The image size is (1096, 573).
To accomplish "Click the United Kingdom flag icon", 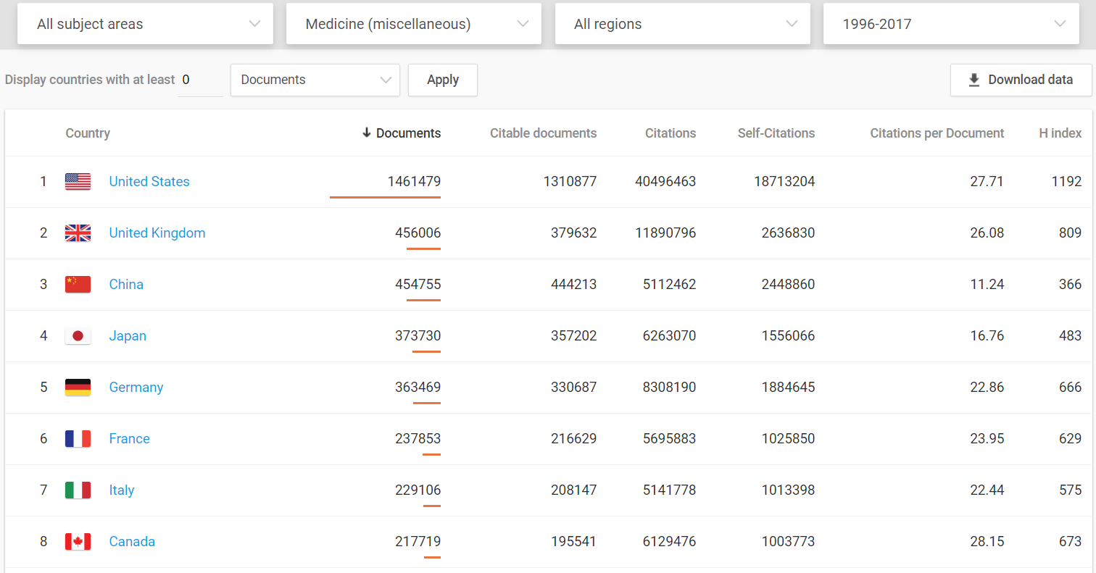I will (x=78, y=233).
